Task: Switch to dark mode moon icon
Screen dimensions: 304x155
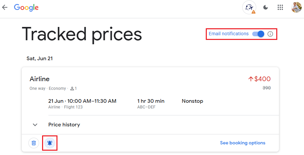Action: click(266, 8)
